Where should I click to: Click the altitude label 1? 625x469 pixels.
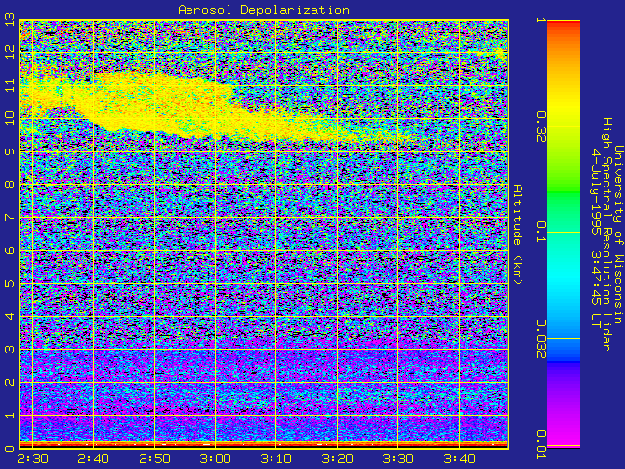click(10, 415)
